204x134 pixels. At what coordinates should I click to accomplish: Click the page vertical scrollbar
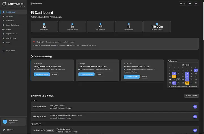pyautogui.click(x=203, y=21)
